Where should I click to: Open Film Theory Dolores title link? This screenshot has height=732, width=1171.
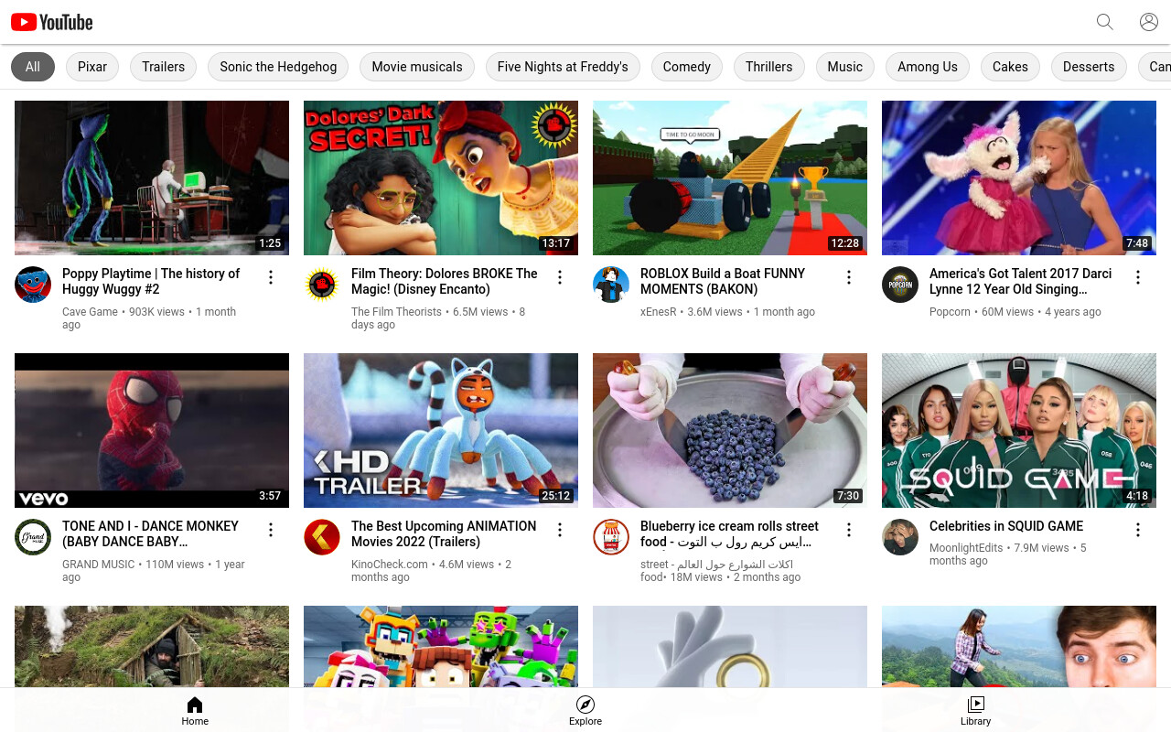click(445, 281)
